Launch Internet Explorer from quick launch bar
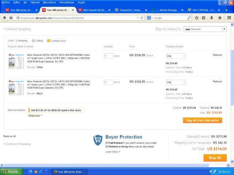The width and height of the screenshot is (234, 175). (x=41, y=172)
